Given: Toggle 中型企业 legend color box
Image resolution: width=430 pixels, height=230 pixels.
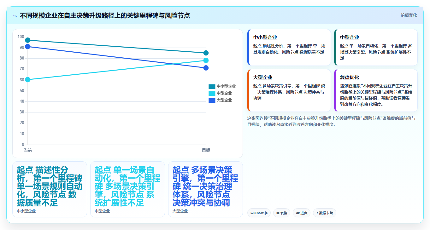Looking at the screenshot, I should tap(212, 93).
